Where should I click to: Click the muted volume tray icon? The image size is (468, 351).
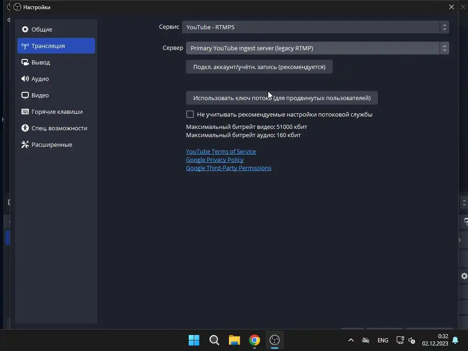pyautogui.click(x=412, y=340)
